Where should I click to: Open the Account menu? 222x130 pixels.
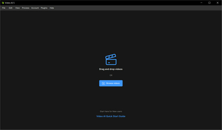(x=35, y=8)
